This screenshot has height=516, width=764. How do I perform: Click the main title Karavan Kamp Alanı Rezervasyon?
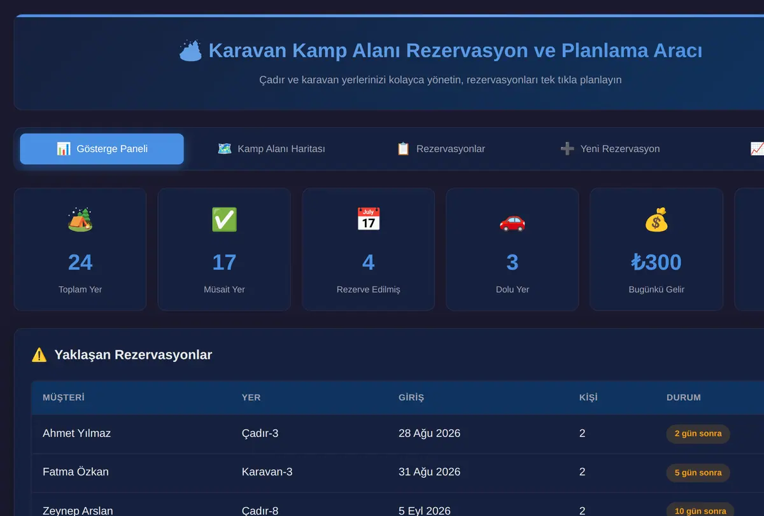coord(455,50)
